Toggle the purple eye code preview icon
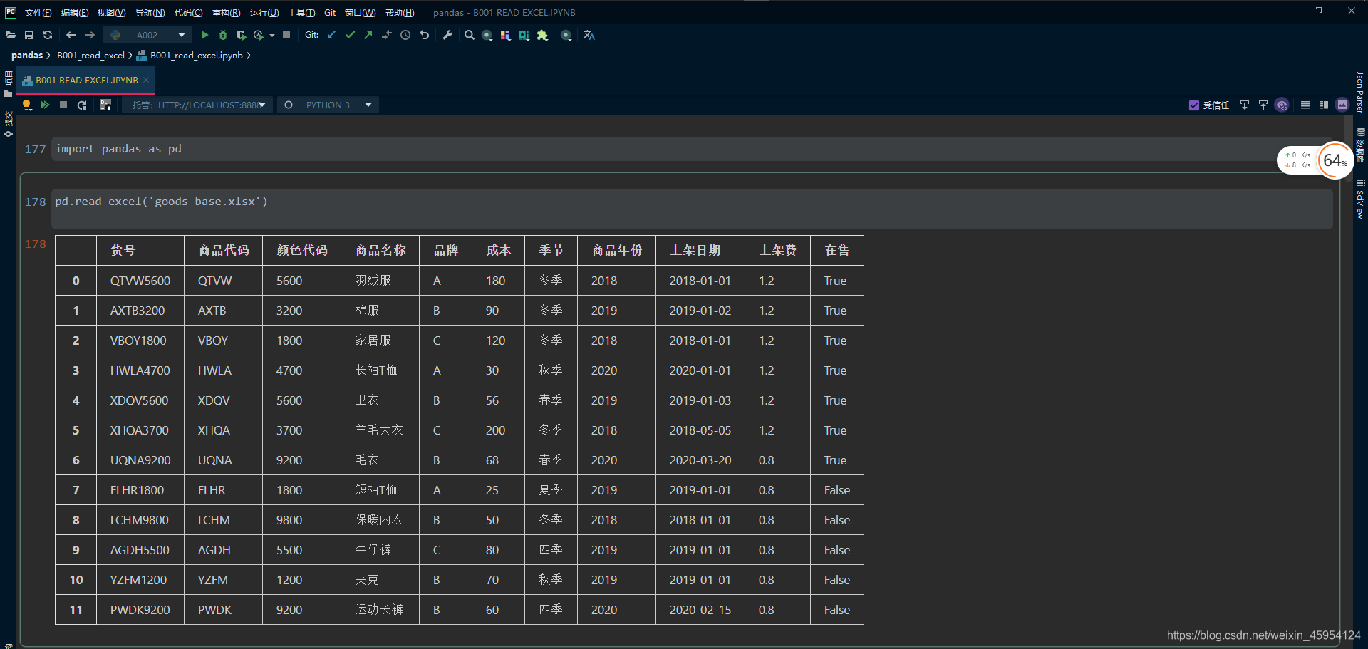This screenshot has width=1368, height=649. 1282,105
